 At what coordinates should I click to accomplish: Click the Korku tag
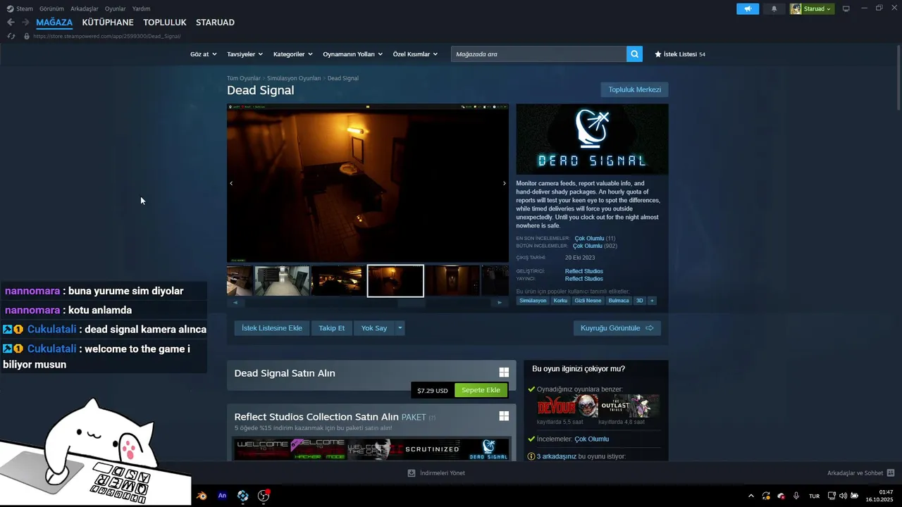click(x=560, y=301)
